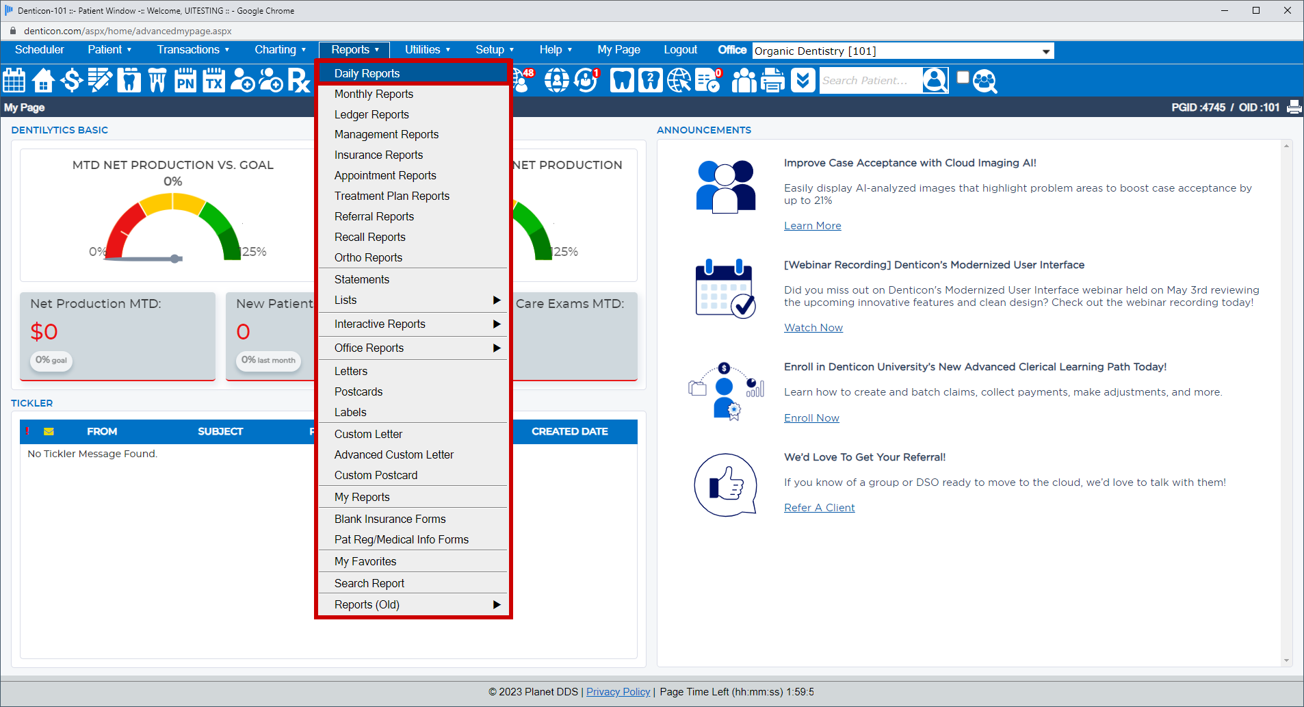The image size is (1304, 707).
Task: Click the Announcements panel scrollbar
Action: click(1287, 403)
